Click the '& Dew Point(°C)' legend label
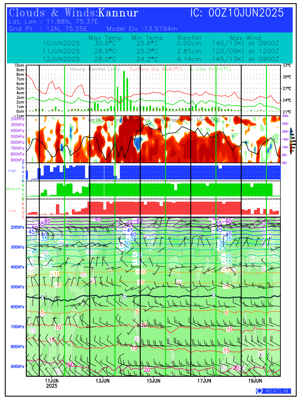 211,69
